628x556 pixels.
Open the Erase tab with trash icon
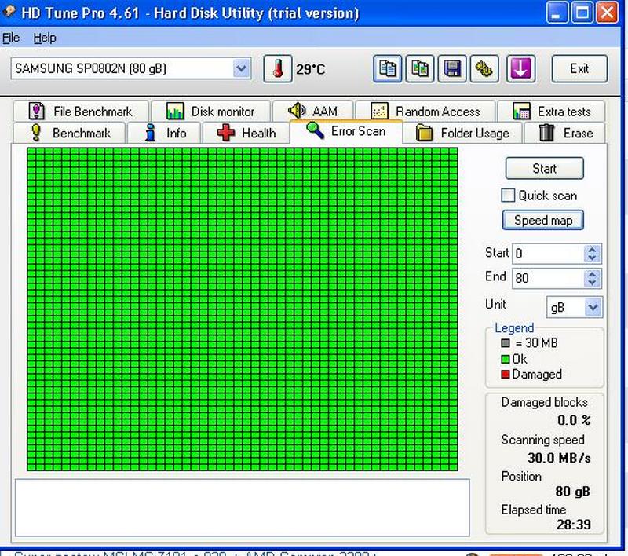[565, 133]
